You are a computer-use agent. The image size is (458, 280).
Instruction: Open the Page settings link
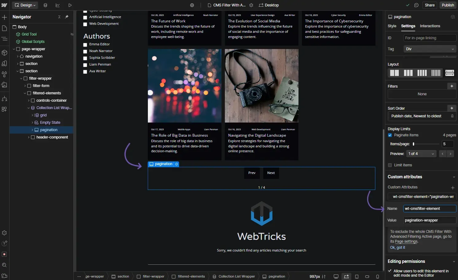[406, 241]
